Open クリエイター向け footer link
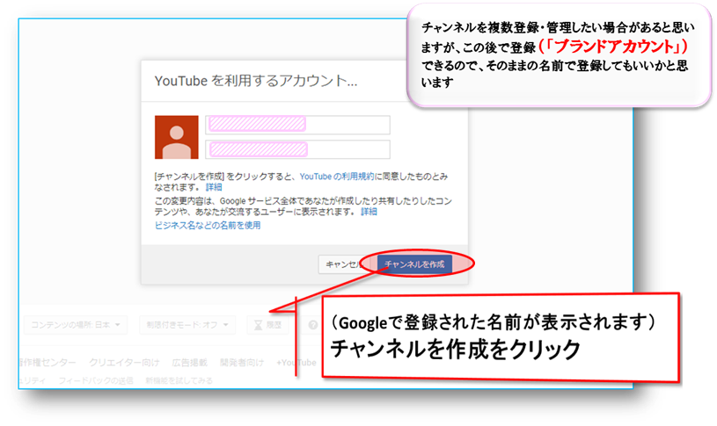Viewport: 717px width, 426px height. coord(124,363)
